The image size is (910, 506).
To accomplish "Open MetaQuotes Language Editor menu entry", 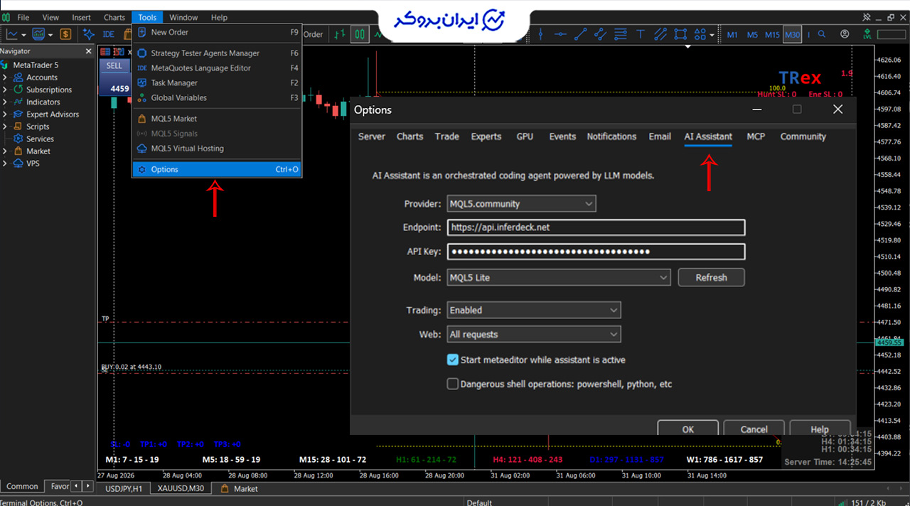I will pos(217,68).
